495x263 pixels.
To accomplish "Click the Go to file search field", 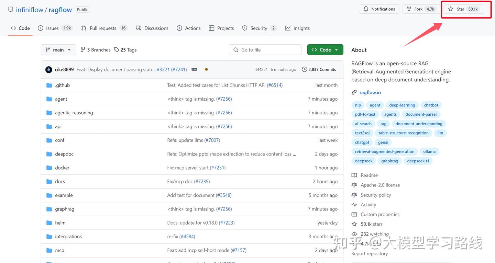I will [265, 50].
